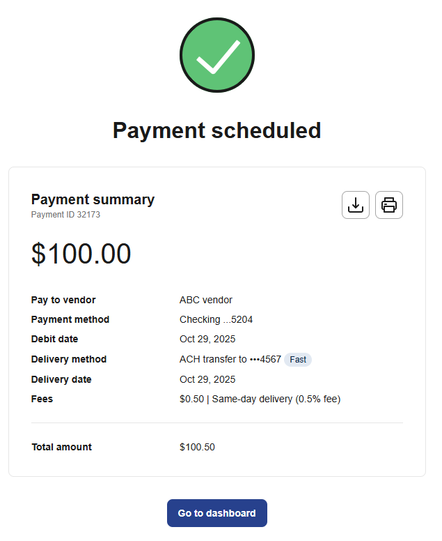This screenshot has height=541, width=442.
Task: Click the green success checkmark icon
Action: coord(217,55)
